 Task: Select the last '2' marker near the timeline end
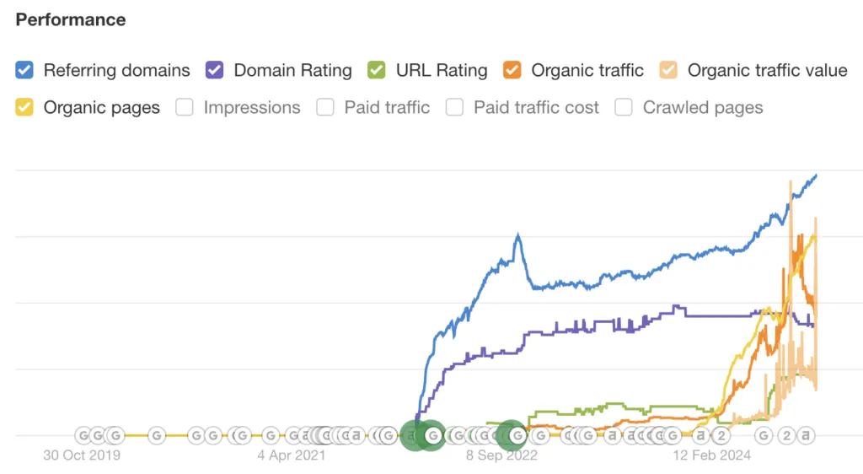pyautogui.click(x=785, y=435)
